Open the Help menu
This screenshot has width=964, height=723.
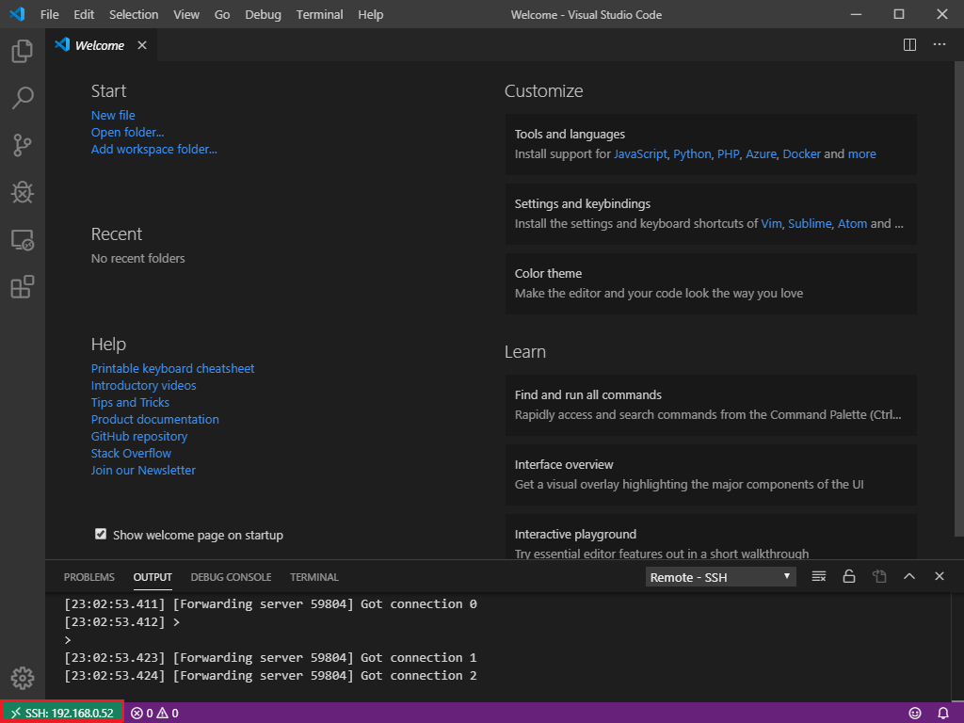371,14
